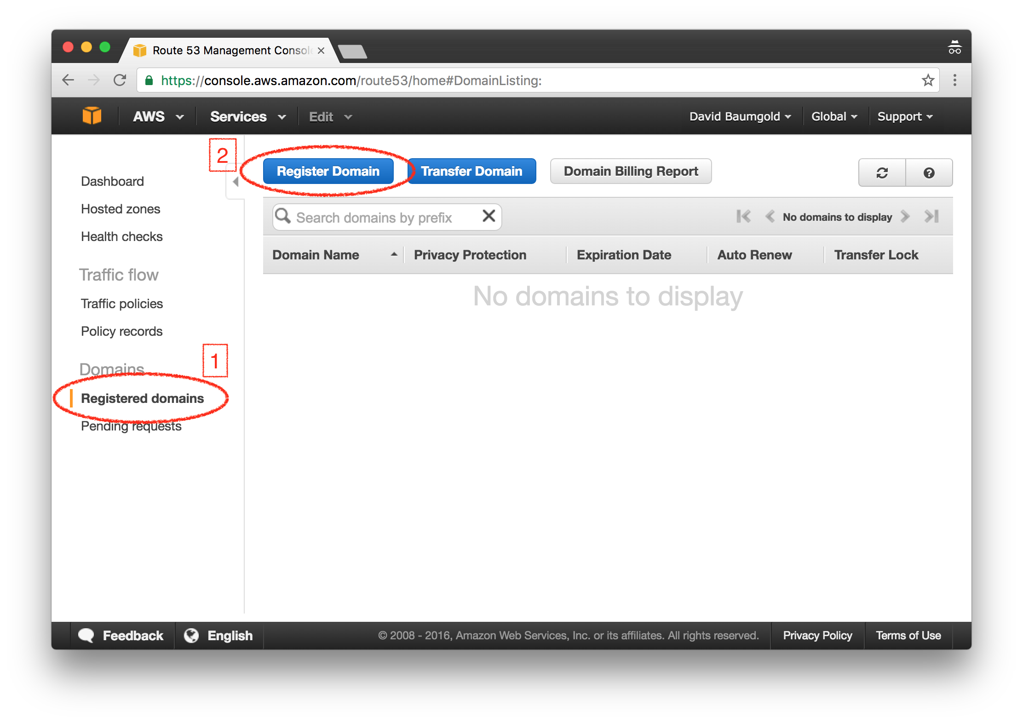Click the Domain Billing Report button
This screenshot has height=723, width=1023.
(631, 172)
